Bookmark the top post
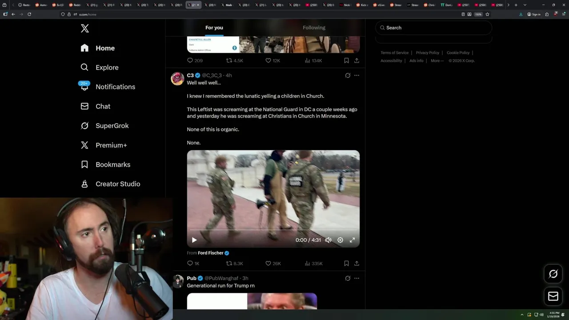569x320 pixels. click(346, 60)
